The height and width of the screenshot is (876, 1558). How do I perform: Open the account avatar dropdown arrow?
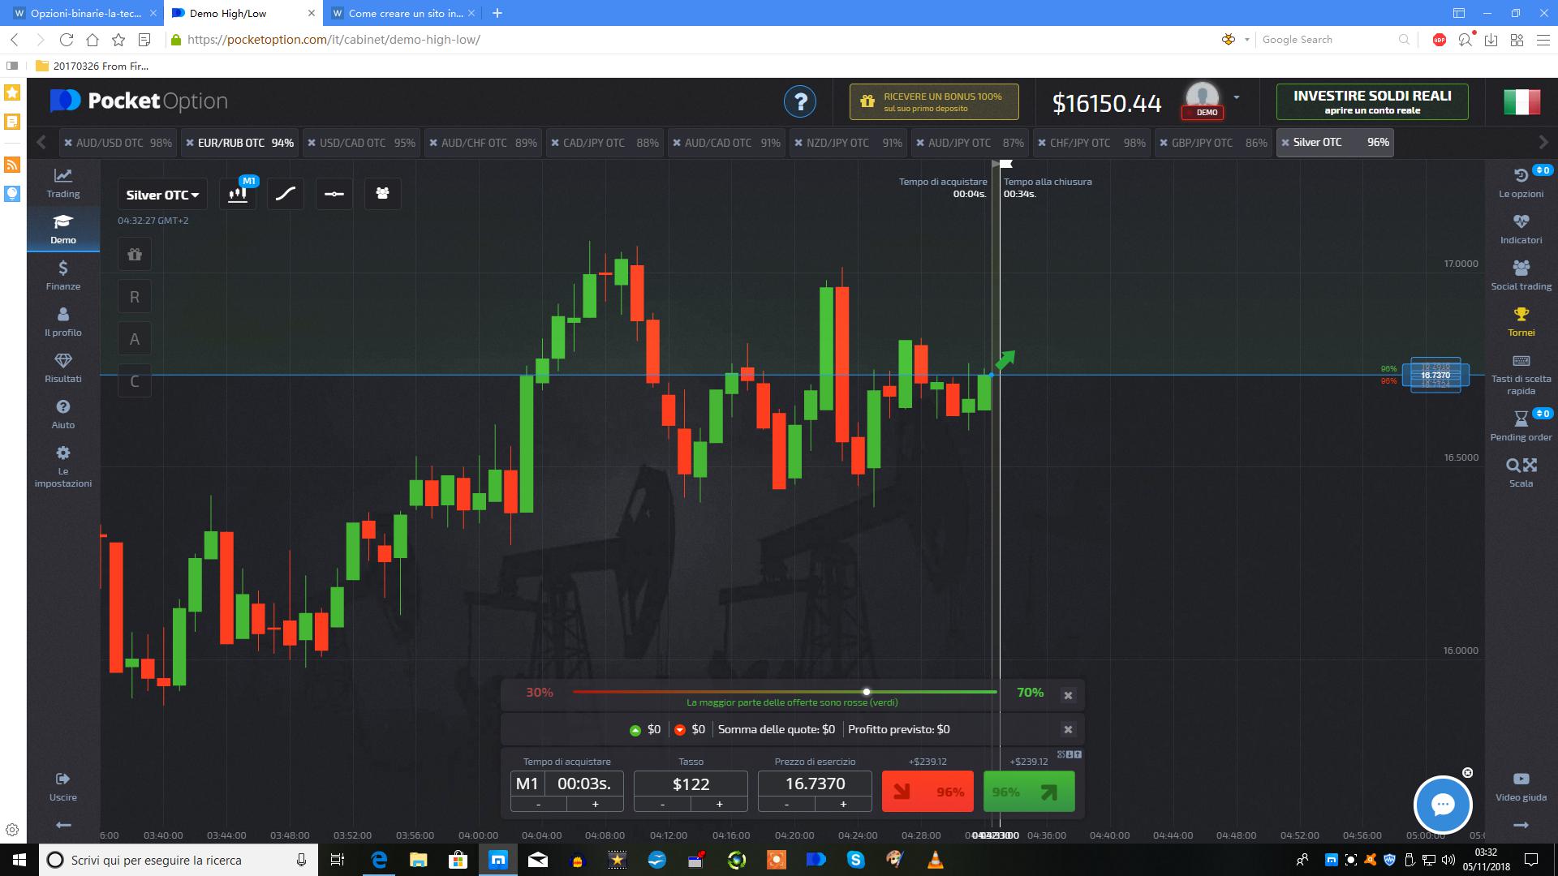click(1237, 97)
